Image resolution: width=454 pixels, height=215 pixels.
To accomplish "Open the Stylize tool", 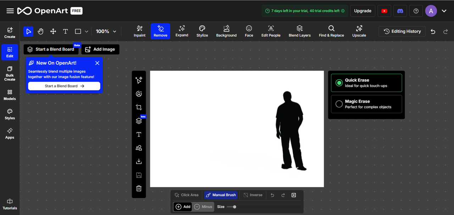I will point(202,31).
